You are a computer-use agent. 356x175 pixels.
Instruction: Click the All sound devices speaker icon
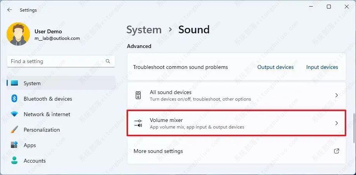(138, 95)
